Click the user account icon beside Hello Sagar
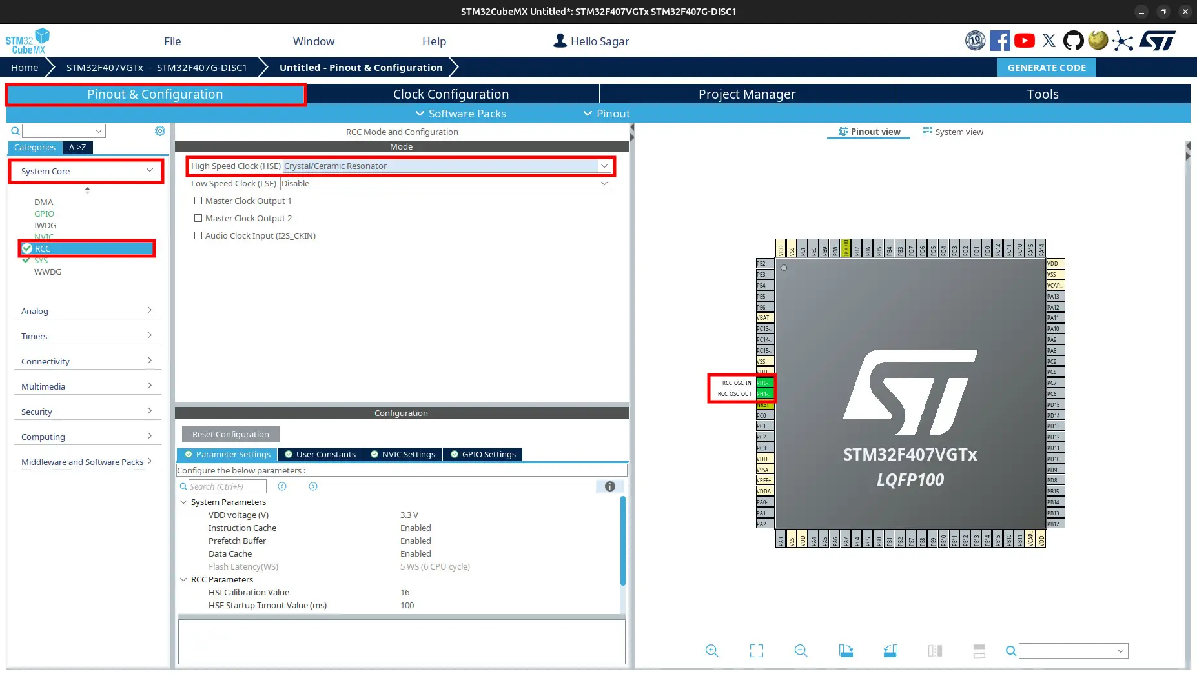The width and height of the screenshot is (1197, 676). click(560, 41)
